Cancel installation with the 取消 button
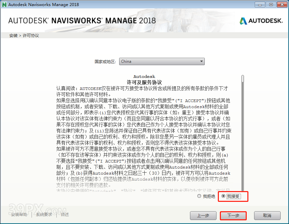Image resolution: width=289 pixels, height=224 pixels. coord(267,215)
